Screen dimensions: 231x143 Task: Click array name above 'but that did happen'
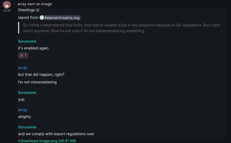click(22, 68)
